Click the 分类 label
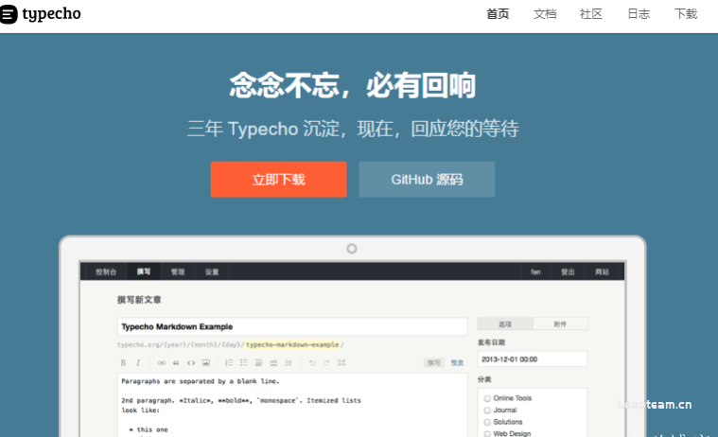The height and width of the screenshot is (437, 718). click(x=484, y=379)
